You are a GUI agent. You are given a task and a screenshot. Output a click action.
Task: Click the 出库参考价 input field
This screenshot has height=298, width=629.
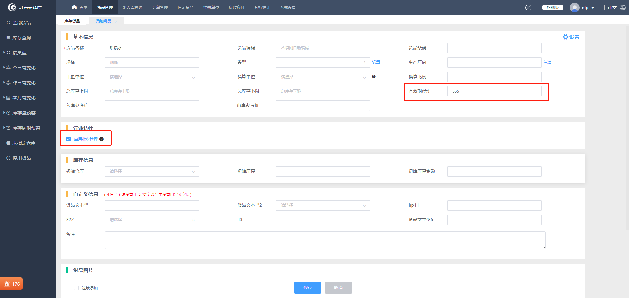pyautogui.click(x=323, y=106)
